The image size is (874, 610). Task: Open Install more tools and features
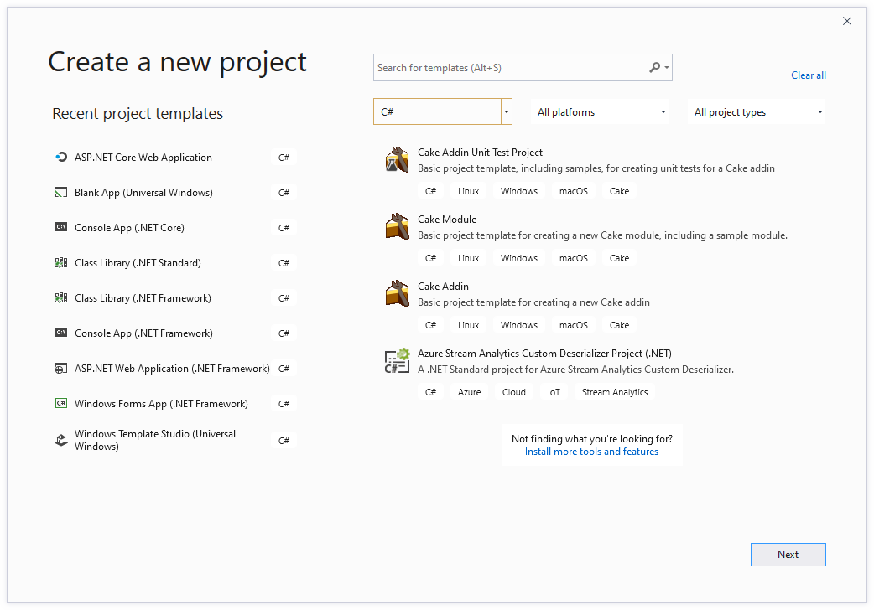point(591,451)
